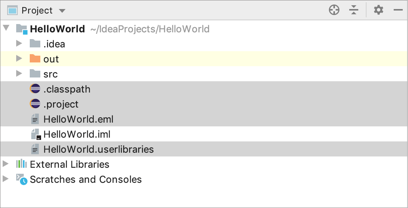Select the src folder label
Screen dimensions: 408x208
[x=50, y=74]
